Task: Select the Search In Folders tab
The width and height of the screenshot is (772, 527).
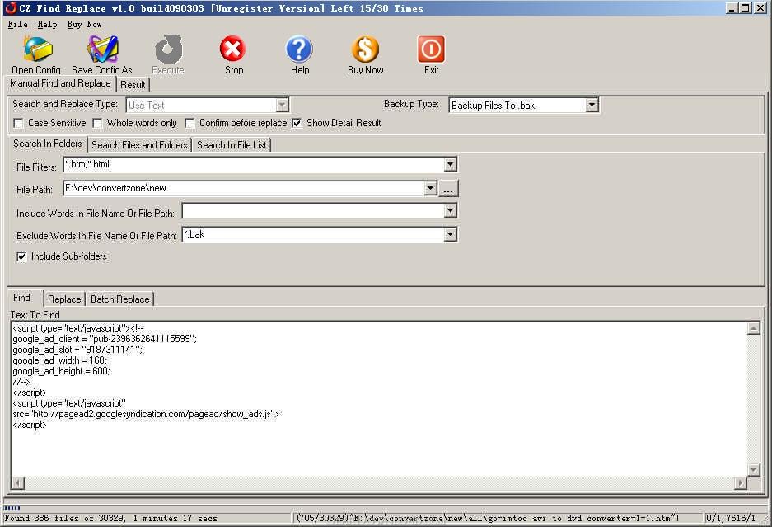Action: [48, 144]
